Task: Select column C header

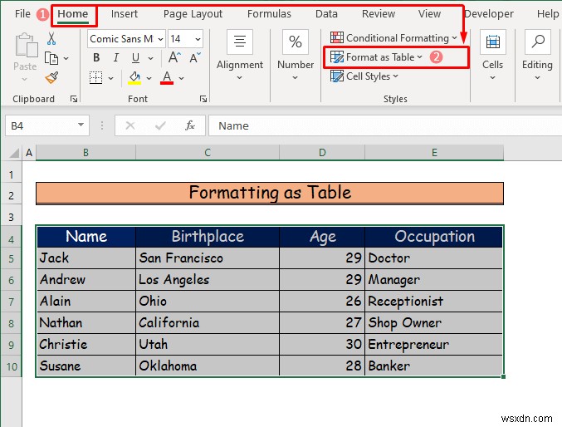Action: (x=208, y=153)
